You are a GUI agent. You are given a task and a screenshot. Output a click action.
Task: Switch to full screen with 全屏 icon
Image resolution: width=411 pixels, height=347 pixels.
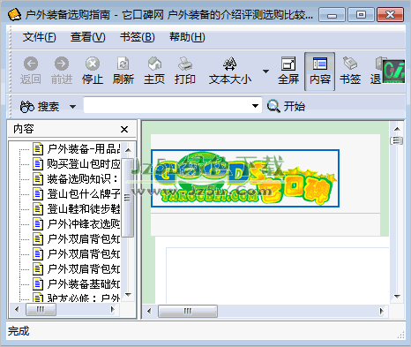[x=288, y=71]
